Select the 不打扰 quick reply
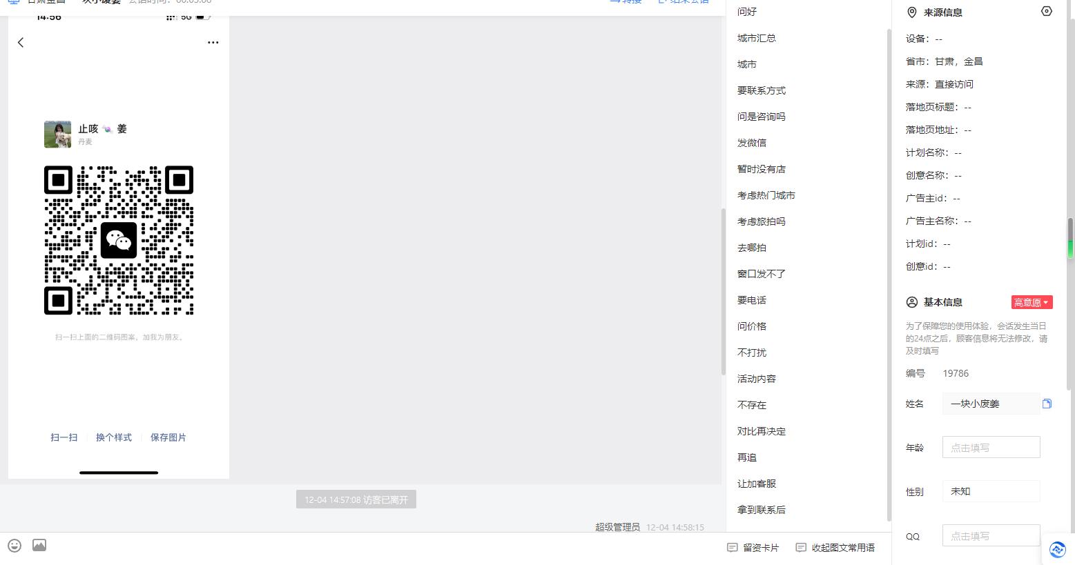 point(752,353)
